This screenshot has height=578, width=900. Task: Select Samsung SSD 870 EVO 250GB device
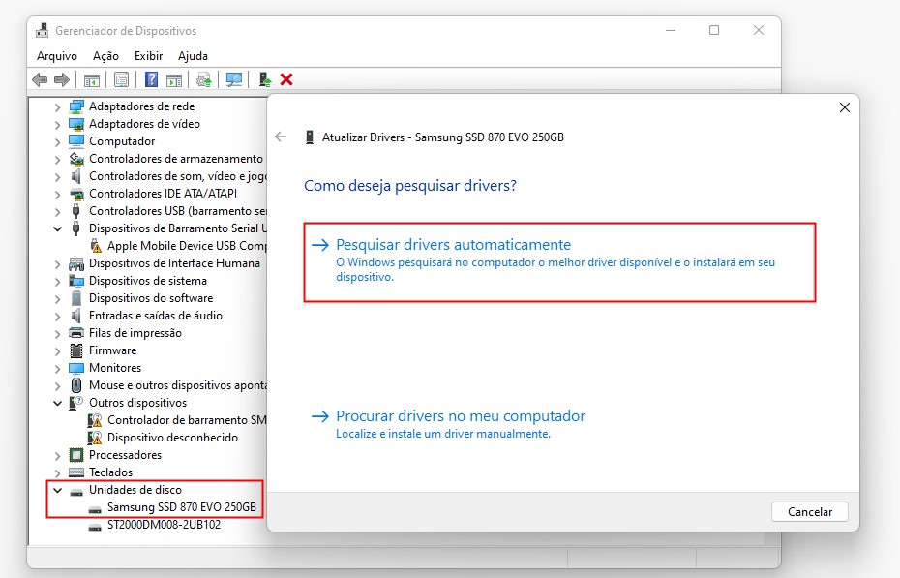[x=181, y=507]
